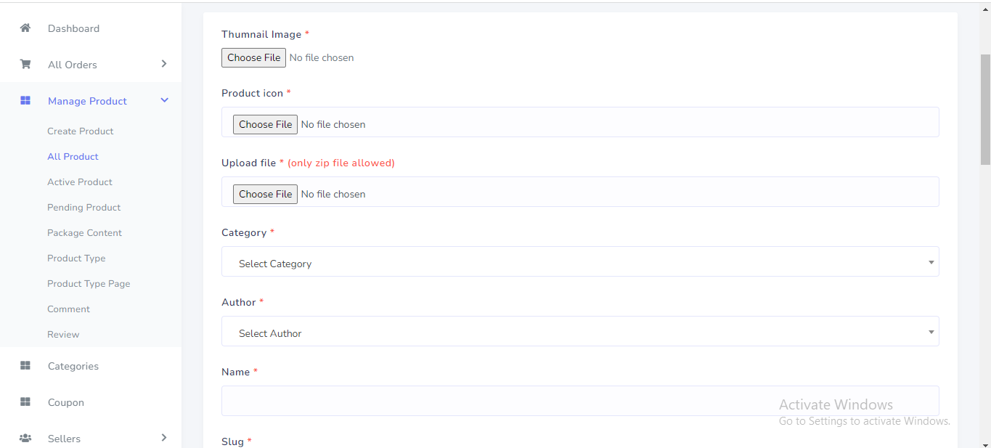
Task: Open the Create Product page
Action: click(x=81, y=131)
